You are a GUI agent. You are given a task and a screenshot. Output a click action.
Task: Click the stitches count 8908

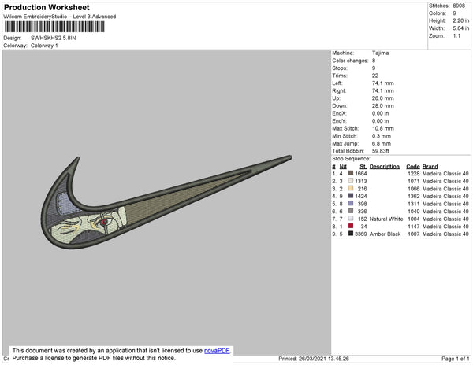point(459,6)
